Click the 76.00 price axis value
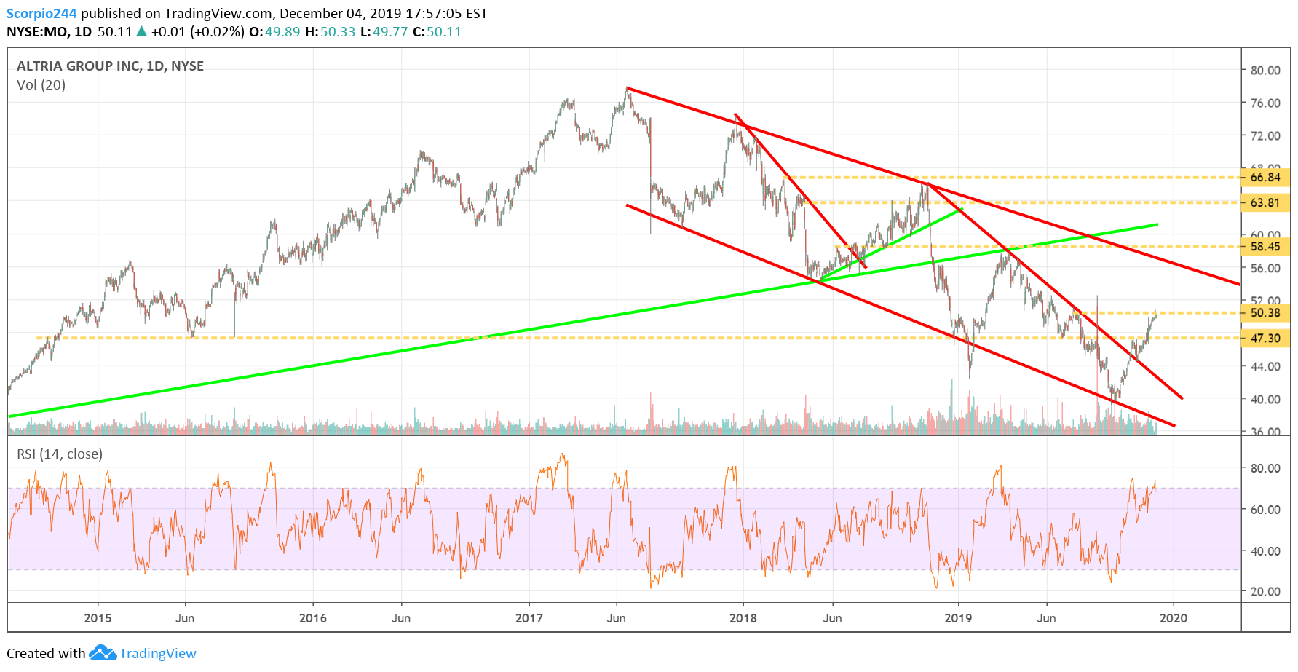Viewport: 1298px width, 672px height. tap(1265, 103)
